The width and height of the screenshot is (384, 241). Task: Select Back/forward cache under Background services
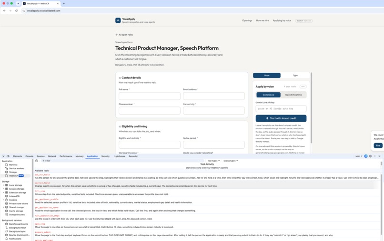[x=19, y=224]
